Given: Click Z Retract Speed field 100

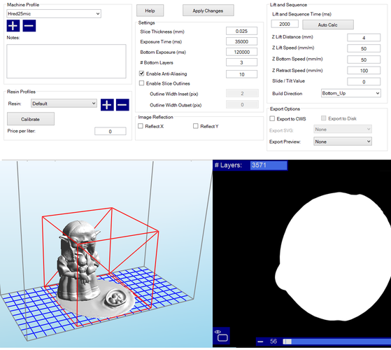Looking at the screenshot, I should point(364,71).
